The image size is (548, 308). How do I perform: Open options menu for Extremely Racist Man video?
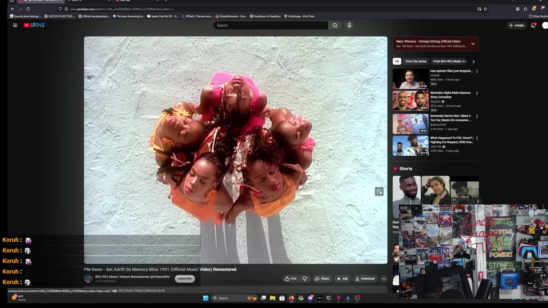click(x=477, y=116)
